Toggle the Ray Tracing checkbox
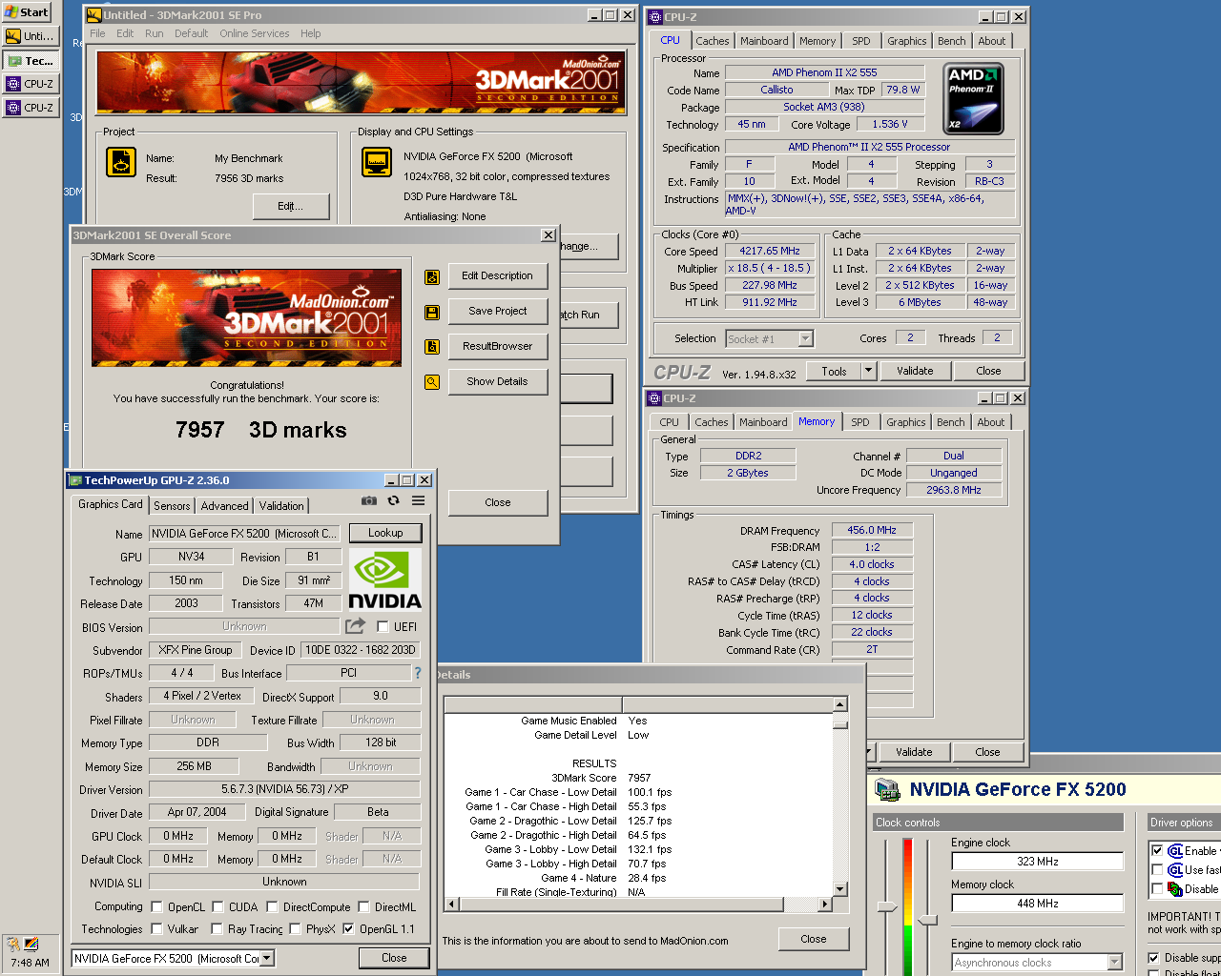The height and width of the screenshot is (976, 1221). pos(217,929)
